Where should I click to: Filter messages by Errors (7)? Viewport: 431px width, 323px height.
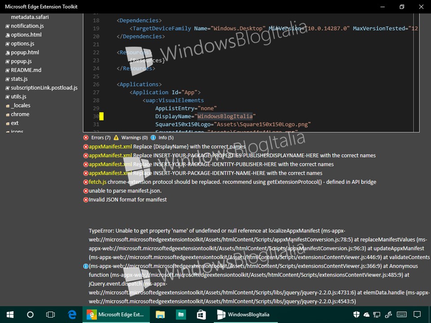(x=97, y=138)
